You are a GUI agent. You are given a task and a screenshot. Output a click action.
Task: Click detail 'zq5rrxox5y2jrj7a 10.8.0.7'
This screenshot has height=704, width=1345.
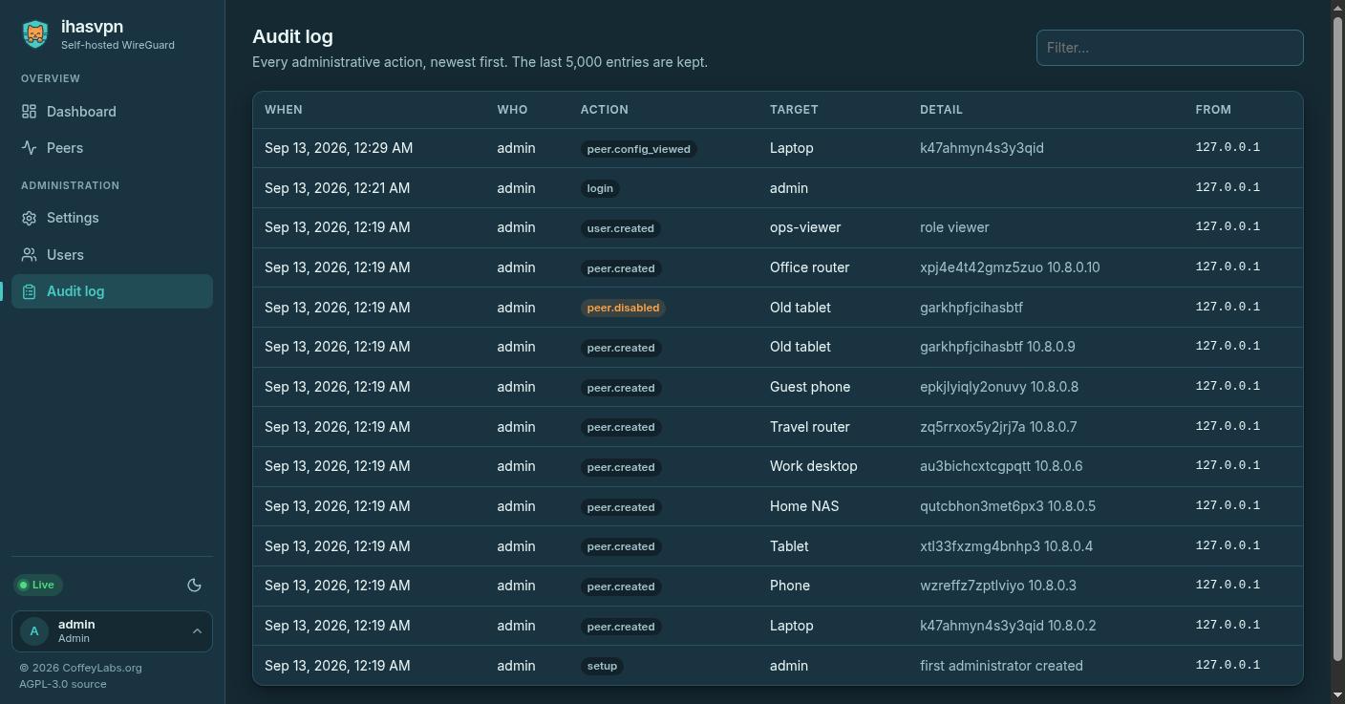tap(998, 427)
